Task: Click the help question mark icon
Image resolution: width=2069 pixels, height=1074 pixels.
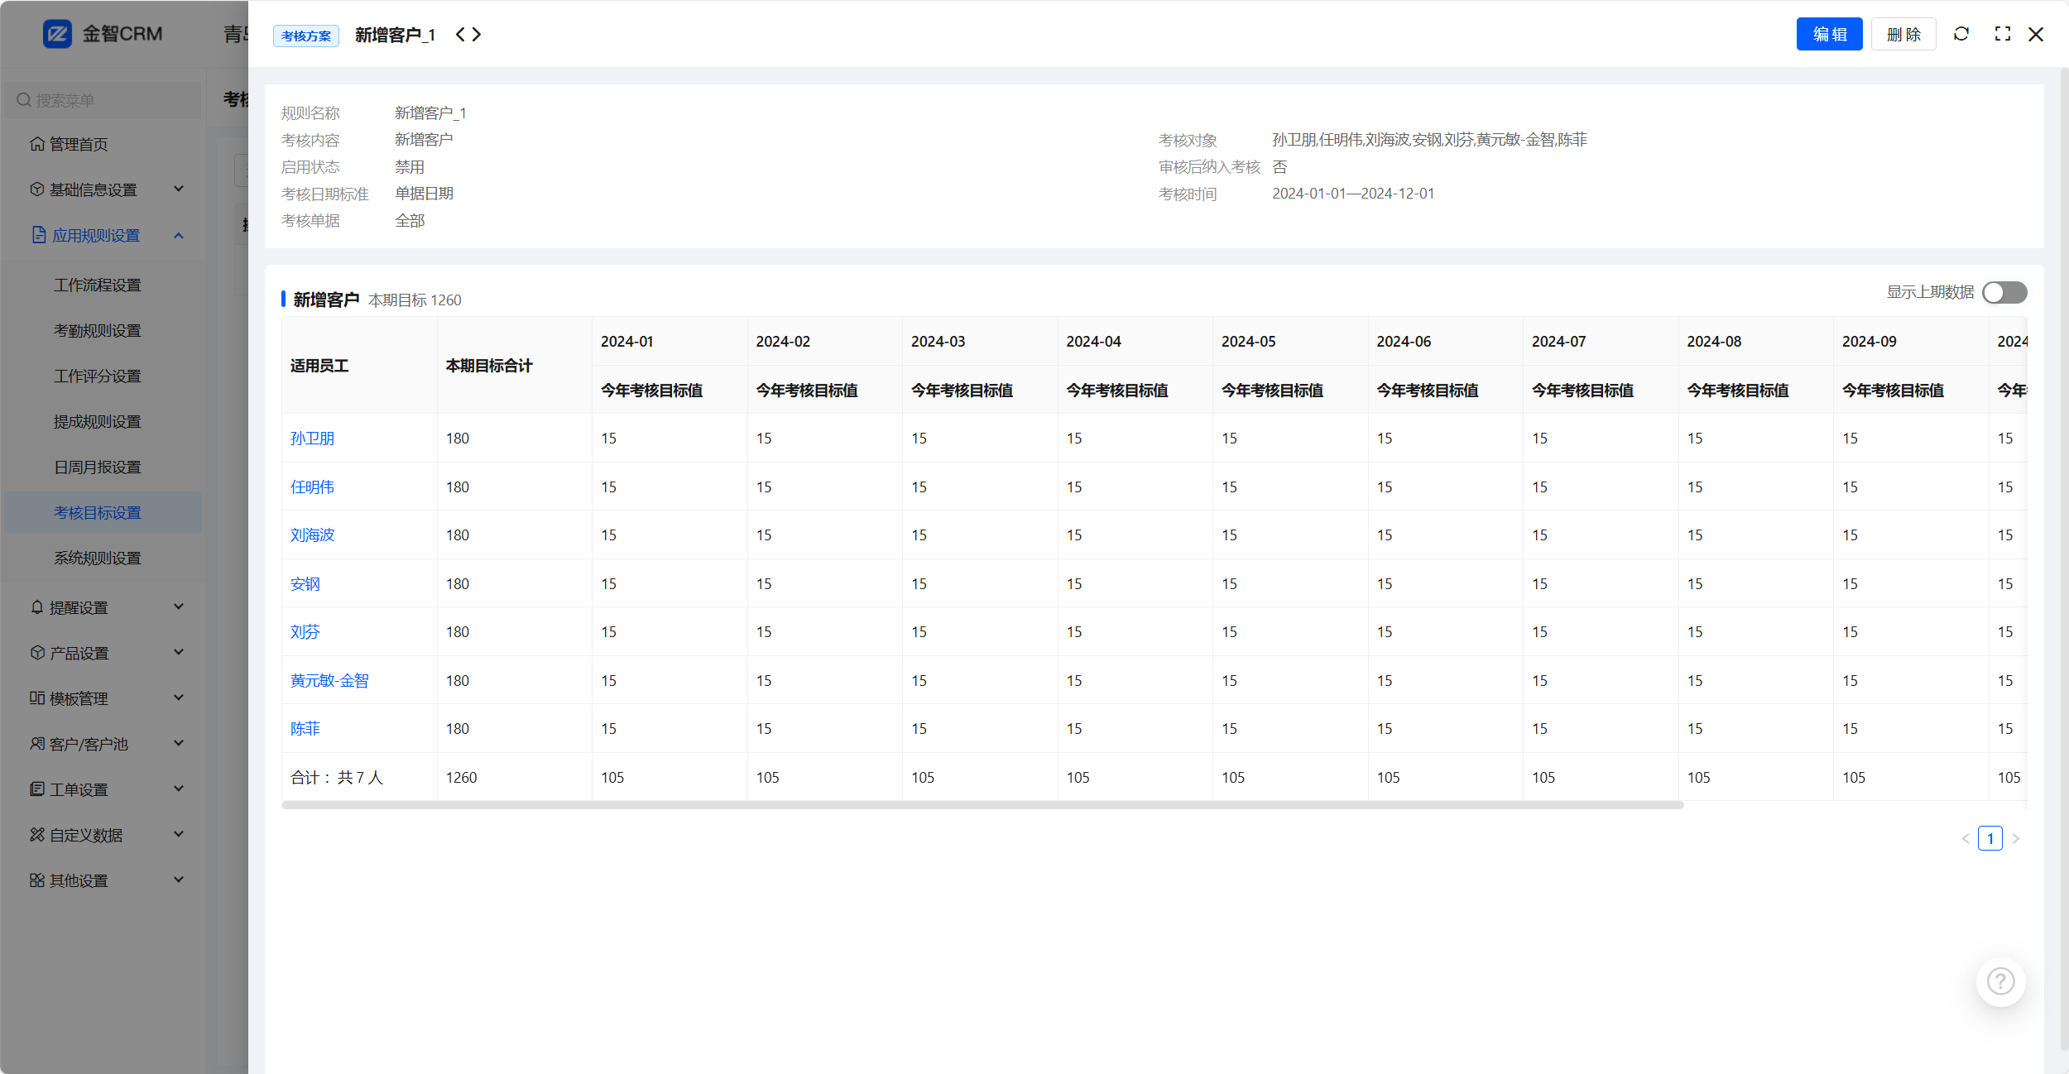Action: click(2000, 981)
